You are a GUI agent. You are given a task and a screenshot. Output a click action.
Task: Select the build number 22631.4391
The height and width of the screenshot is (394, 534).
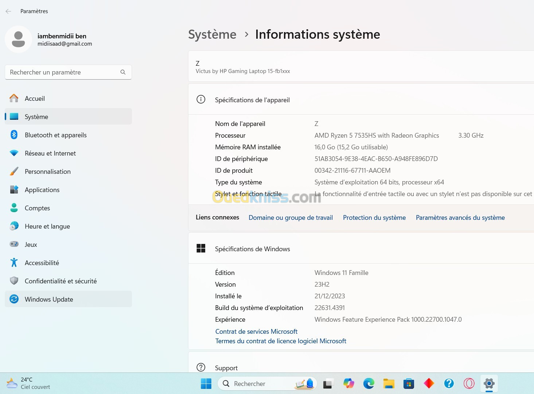point(330,308)
